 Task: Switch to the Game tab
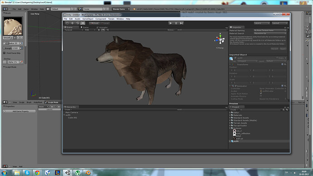click(x=85, y=27)
